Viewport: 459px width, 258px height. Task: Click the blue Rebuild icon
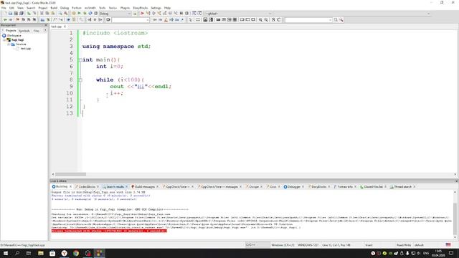click(90, 14)
